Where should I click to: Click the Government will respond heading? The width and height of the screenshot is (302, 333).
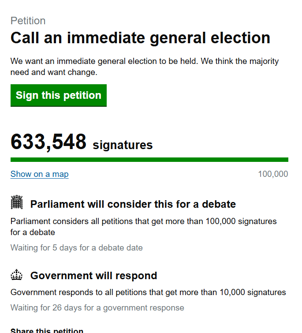click(93, 276)
